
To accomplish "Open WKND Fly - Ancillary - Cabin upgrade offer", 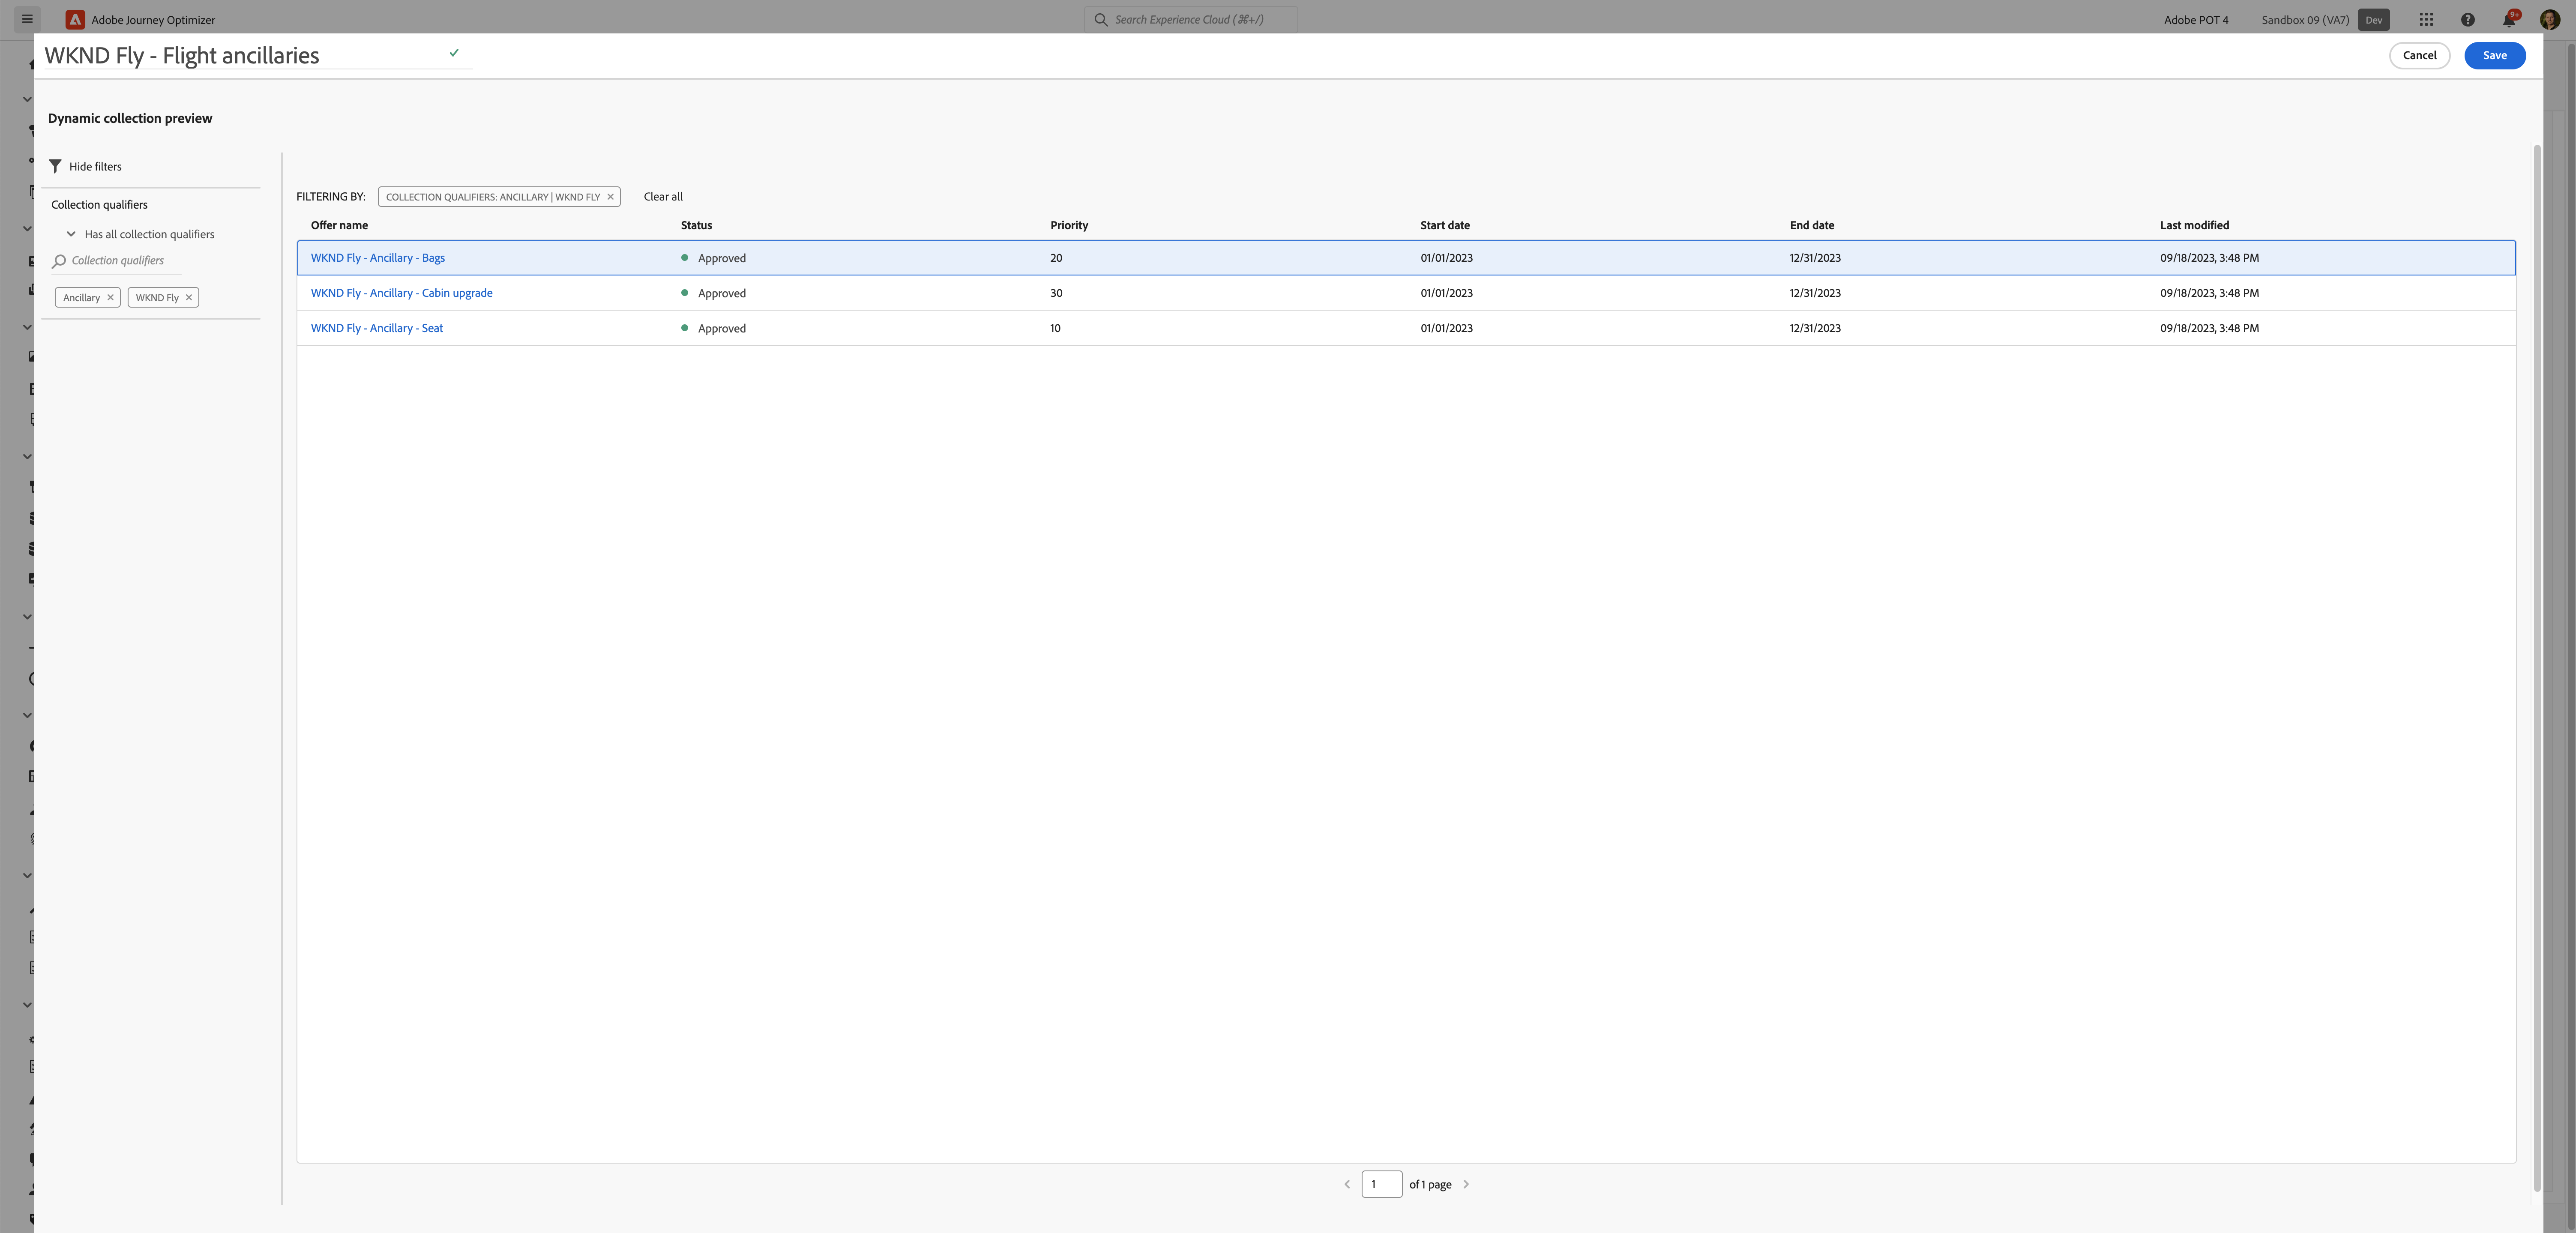I will coord(402,293).
